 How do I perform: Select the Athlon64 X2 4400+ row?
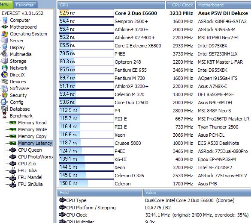click(x=154, y=38)
